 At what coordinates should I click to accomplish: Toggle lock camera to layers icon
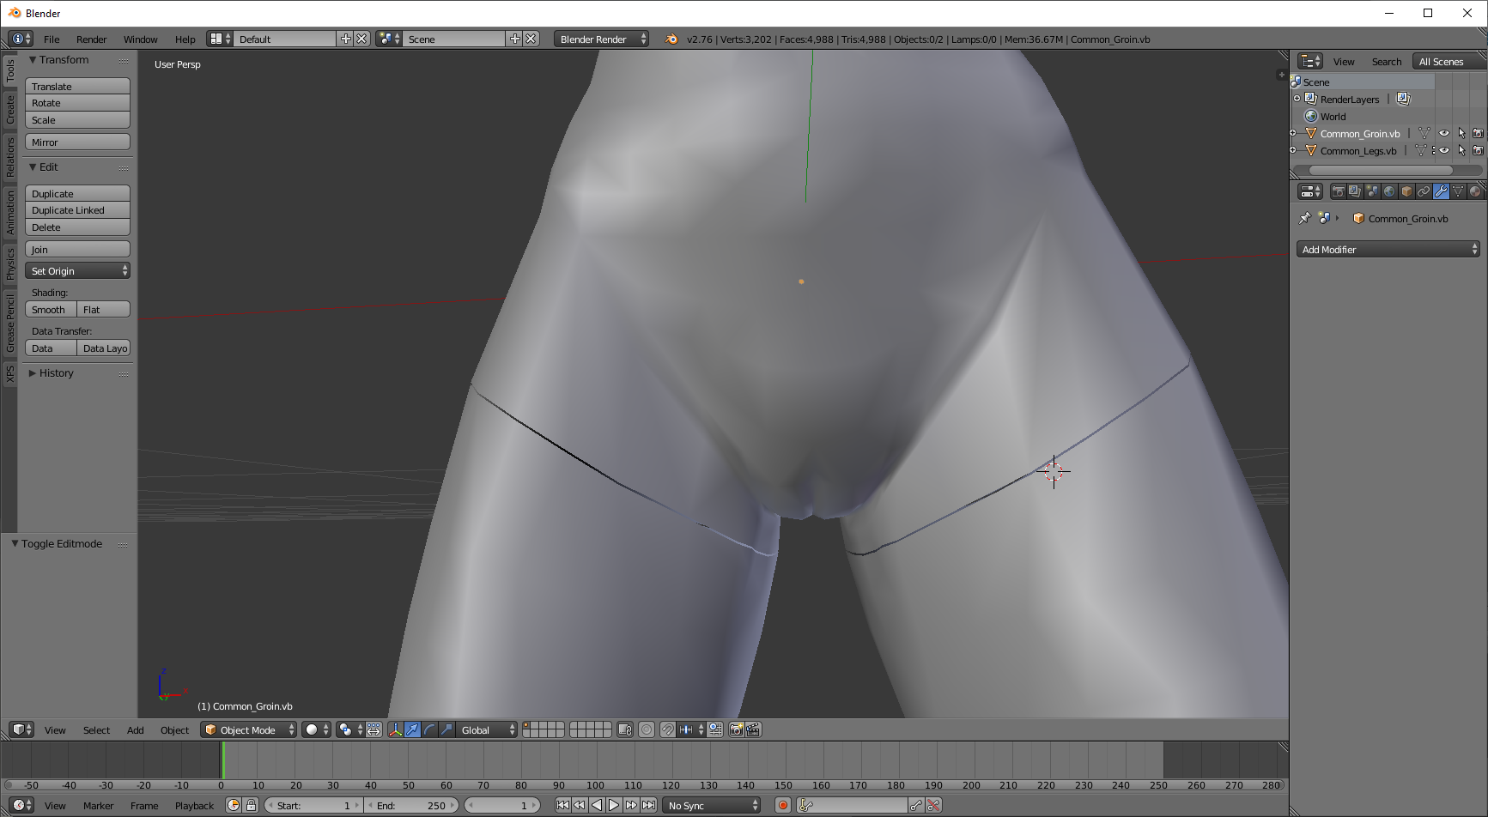tap(625, 729)
